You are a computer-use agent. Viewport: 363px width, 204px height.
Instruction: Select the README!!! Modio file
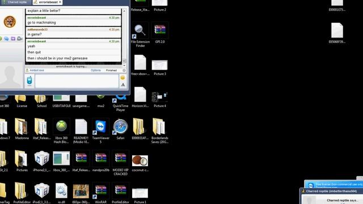tap(81, 131)
